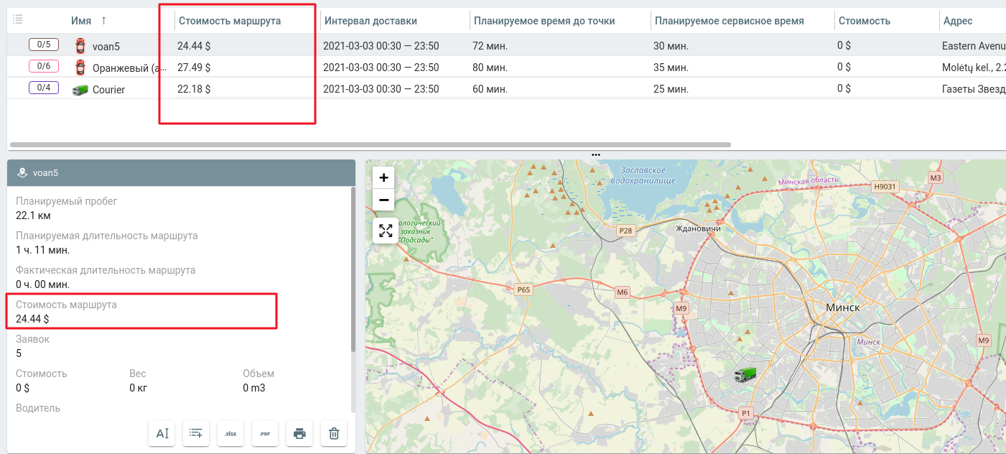Delete the voan5 route via trash icon
Image resolution: width=1006 pixels, height=454 pixels.
(333, 432)
